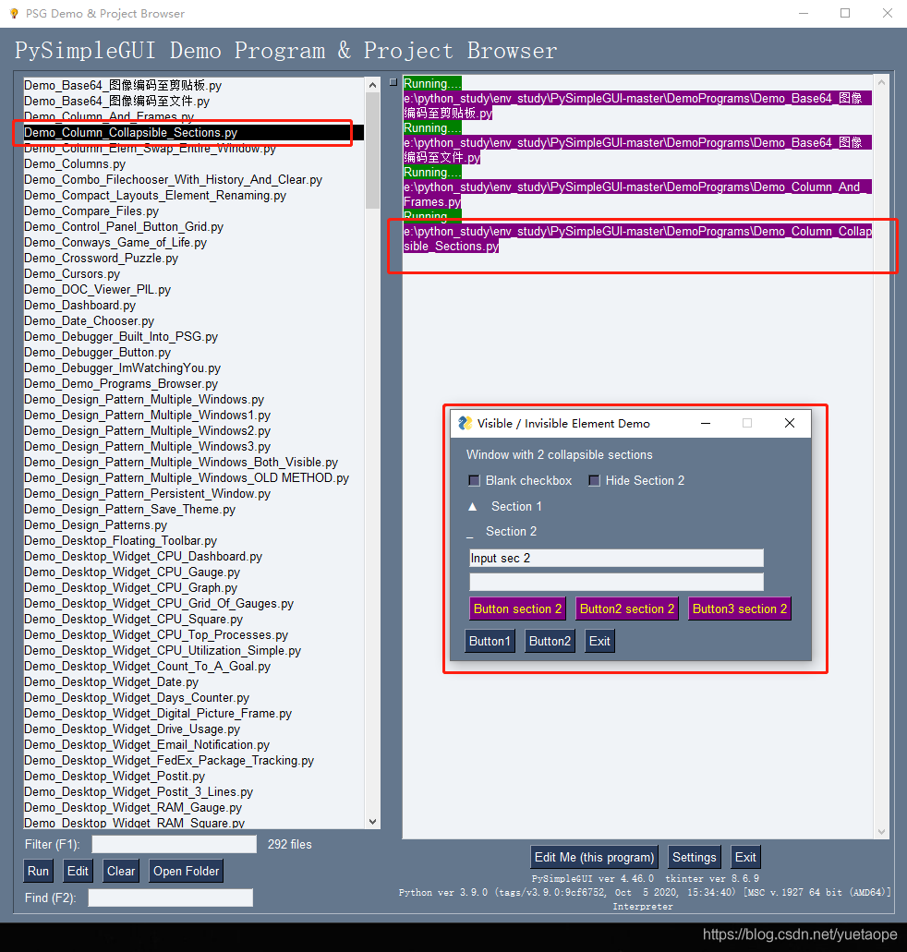Screen dimensions: 907x952
Task: Maximize the PSG Demo & Project Browser window
Action: coord(845,13)
